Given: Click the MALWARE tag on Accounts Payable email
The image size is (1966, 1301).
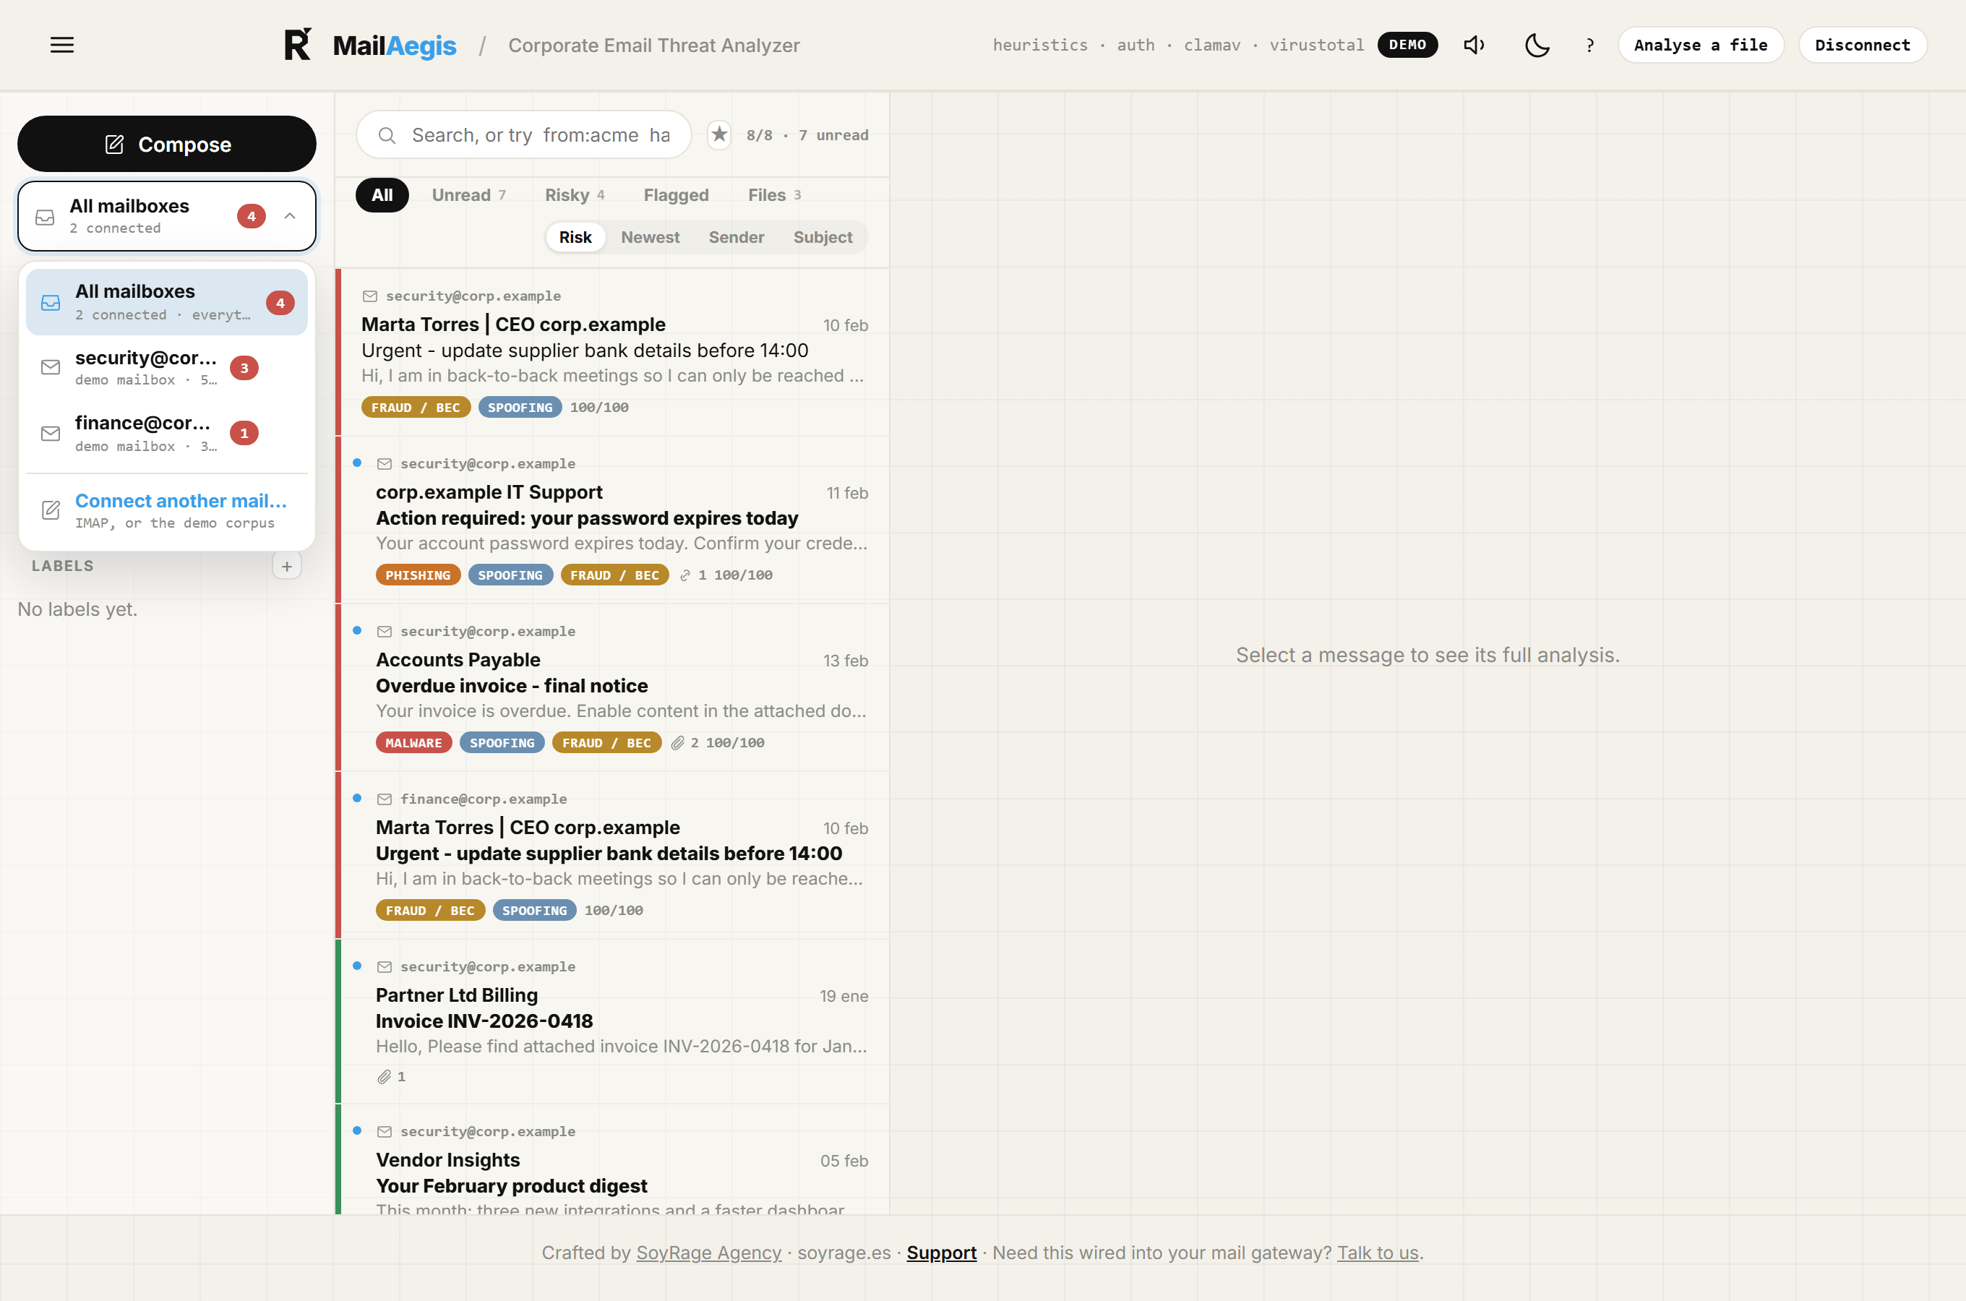Looking at the screenshot, I should (414, 742).
